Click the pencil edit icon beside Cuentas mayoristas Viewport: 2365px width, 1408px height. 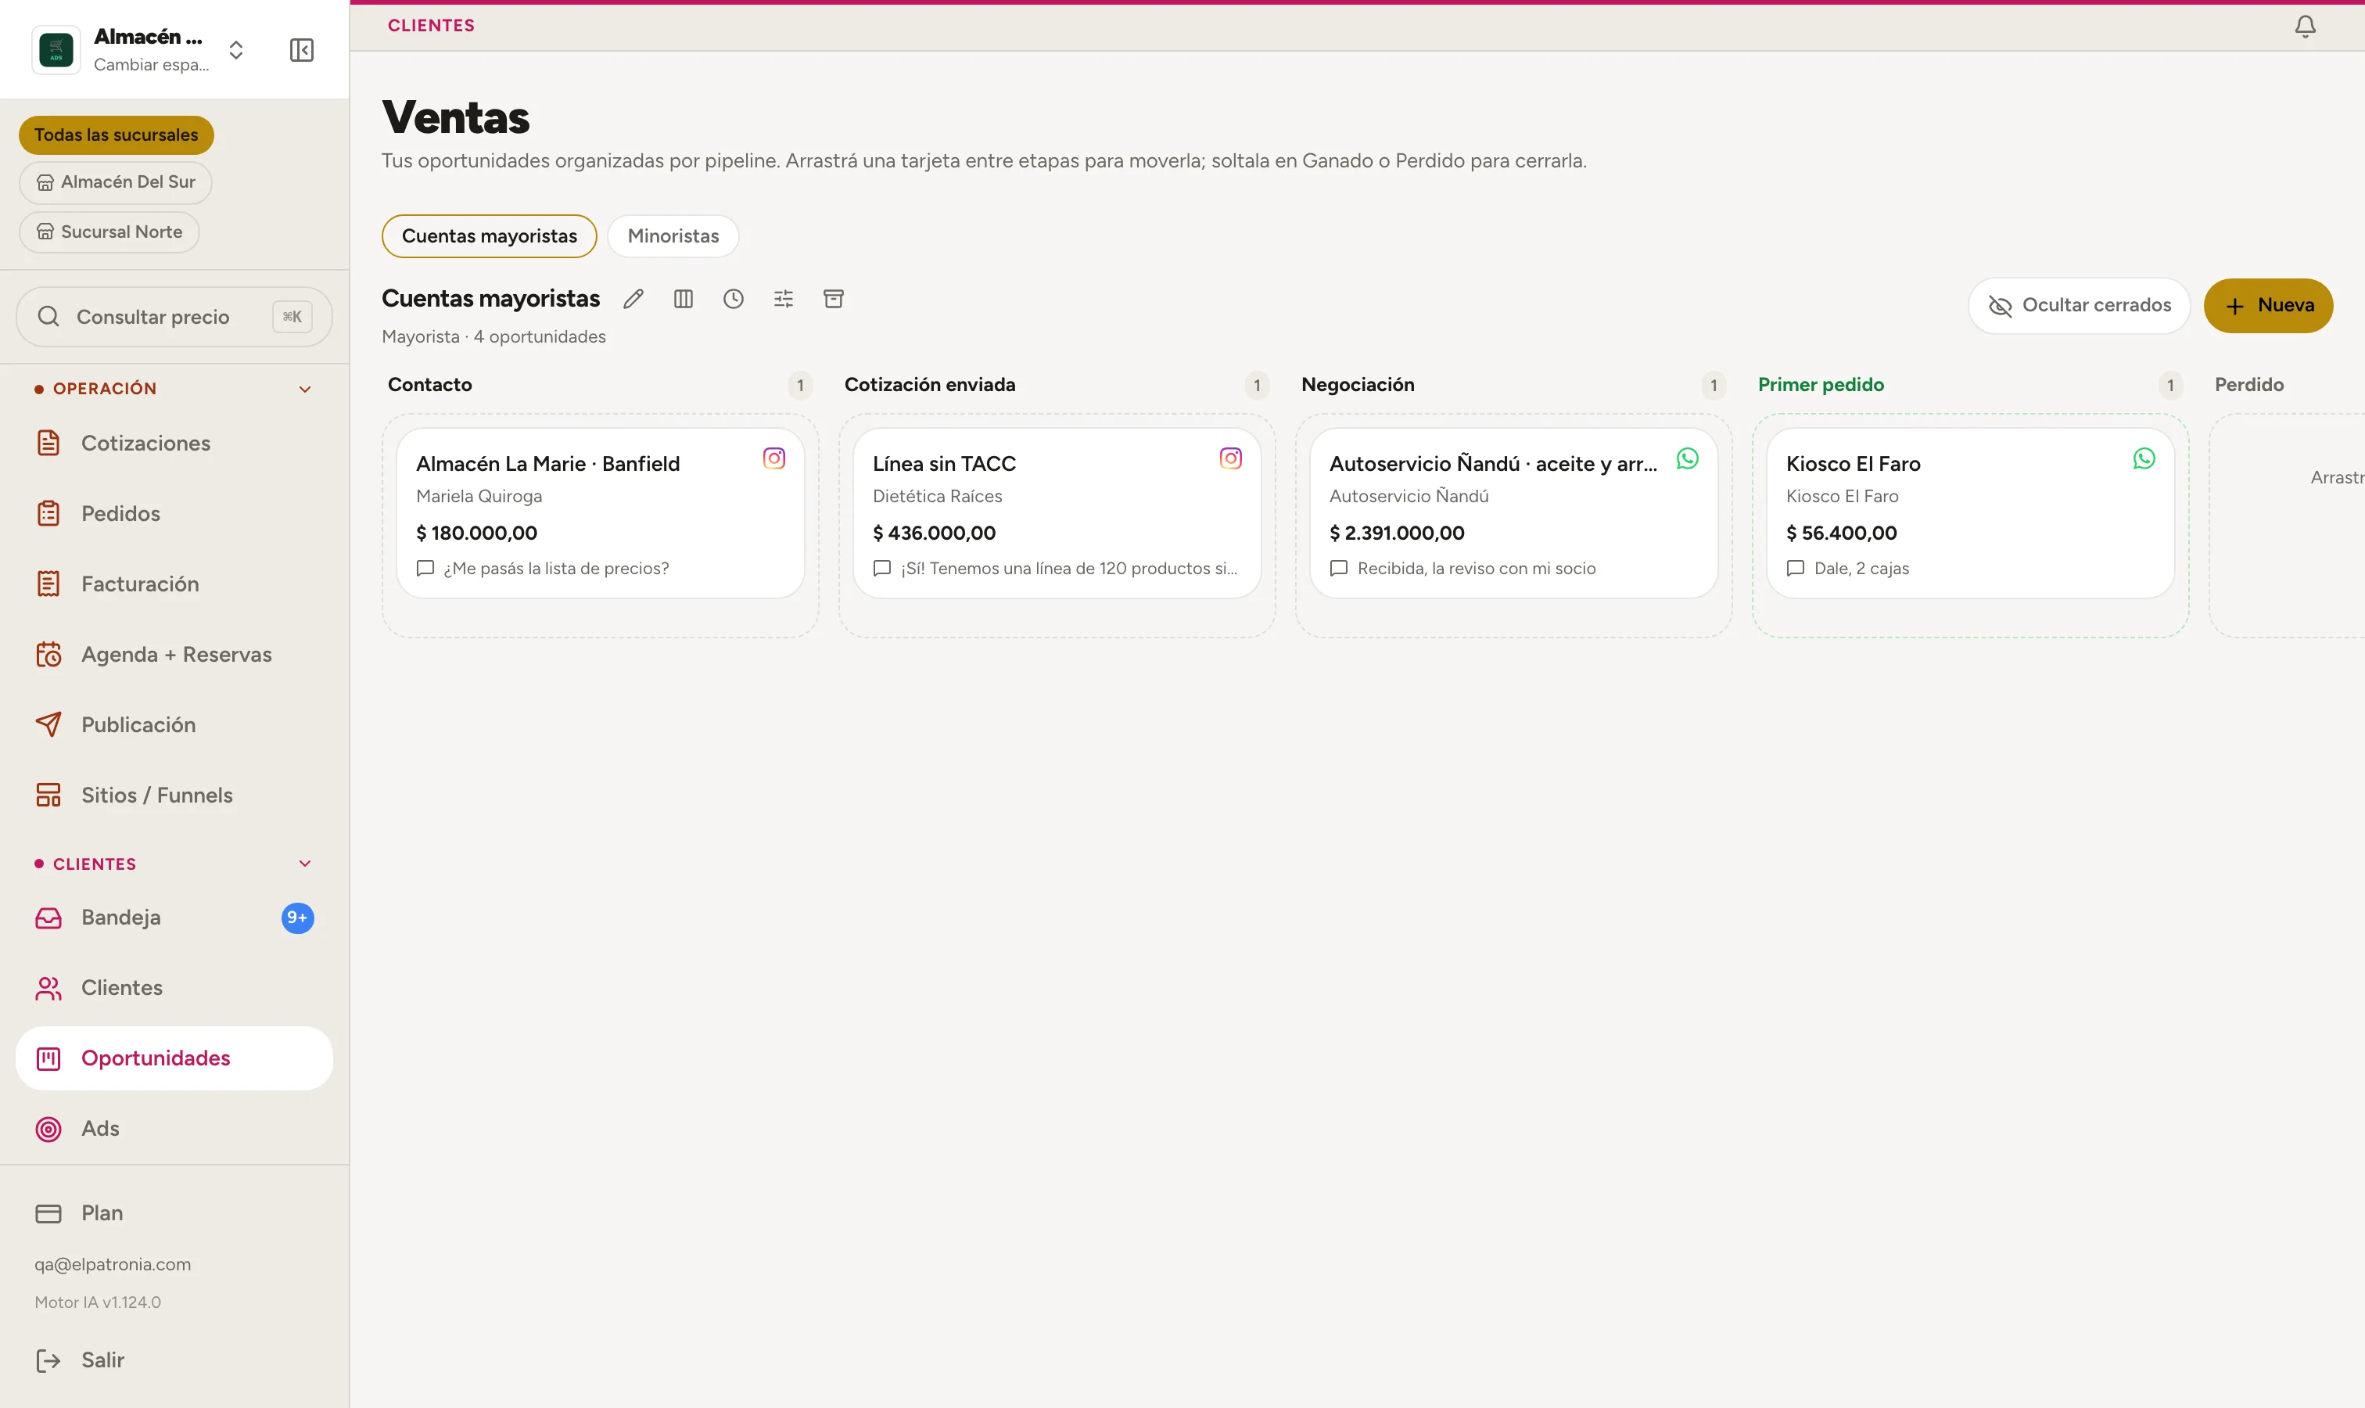[x=633, y=299]
